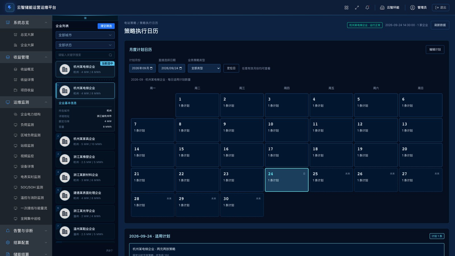Select building avatar of 浙江某橡塑企业
The width and height of the screenshot is (455, 256).
pos(65,159)
